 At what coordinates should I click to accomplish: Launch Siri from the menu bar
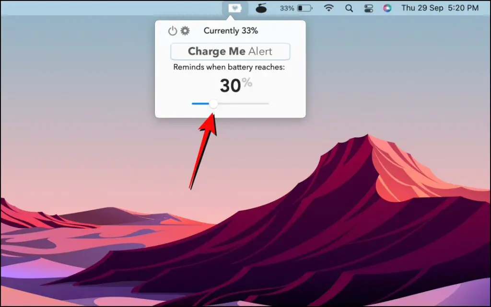(387, 8)
